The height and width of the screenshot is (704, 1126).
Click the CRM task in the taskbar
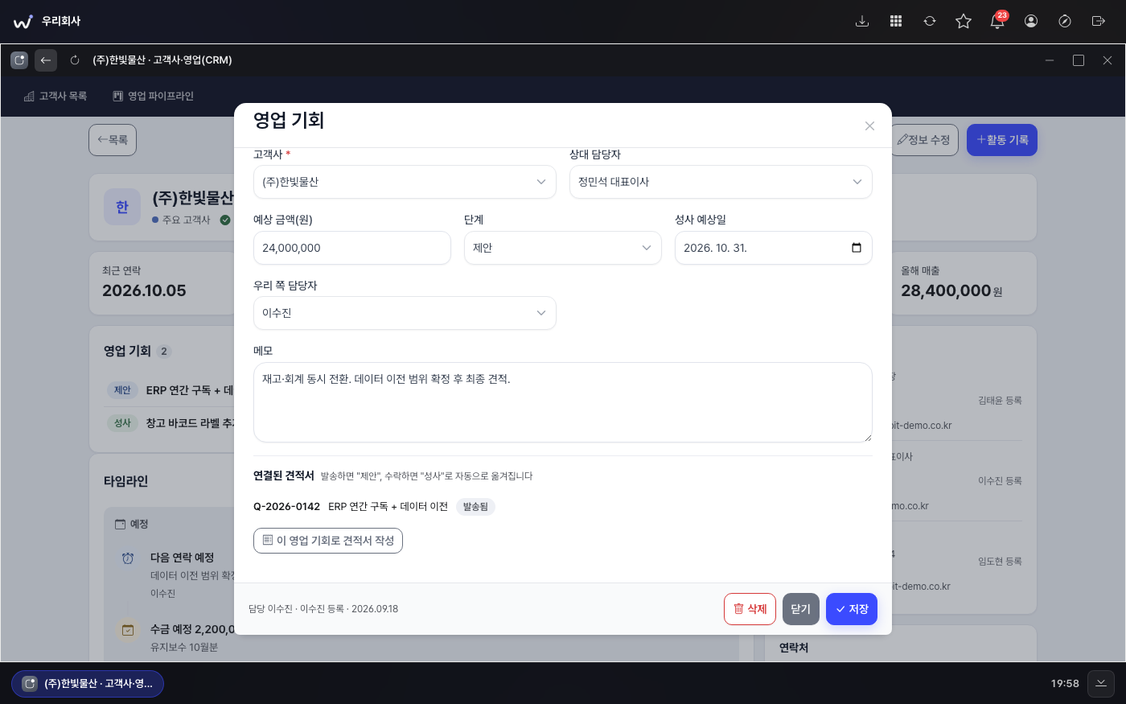point(88,684)
